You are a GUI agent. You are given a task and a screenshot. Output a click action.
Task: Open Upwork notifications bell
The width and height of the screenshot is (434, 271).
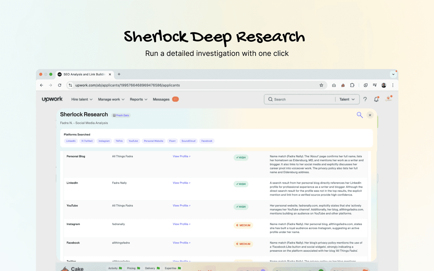coord(376,99)
